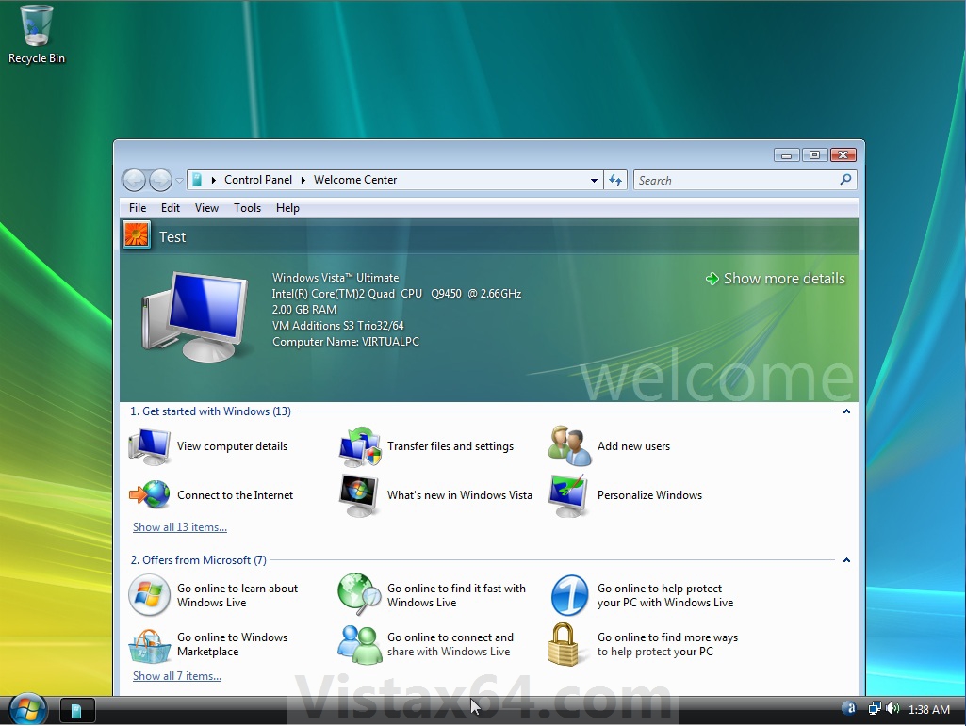
Task: Click the large computer image in welcome banner
Action: click(x=195, y=316)
